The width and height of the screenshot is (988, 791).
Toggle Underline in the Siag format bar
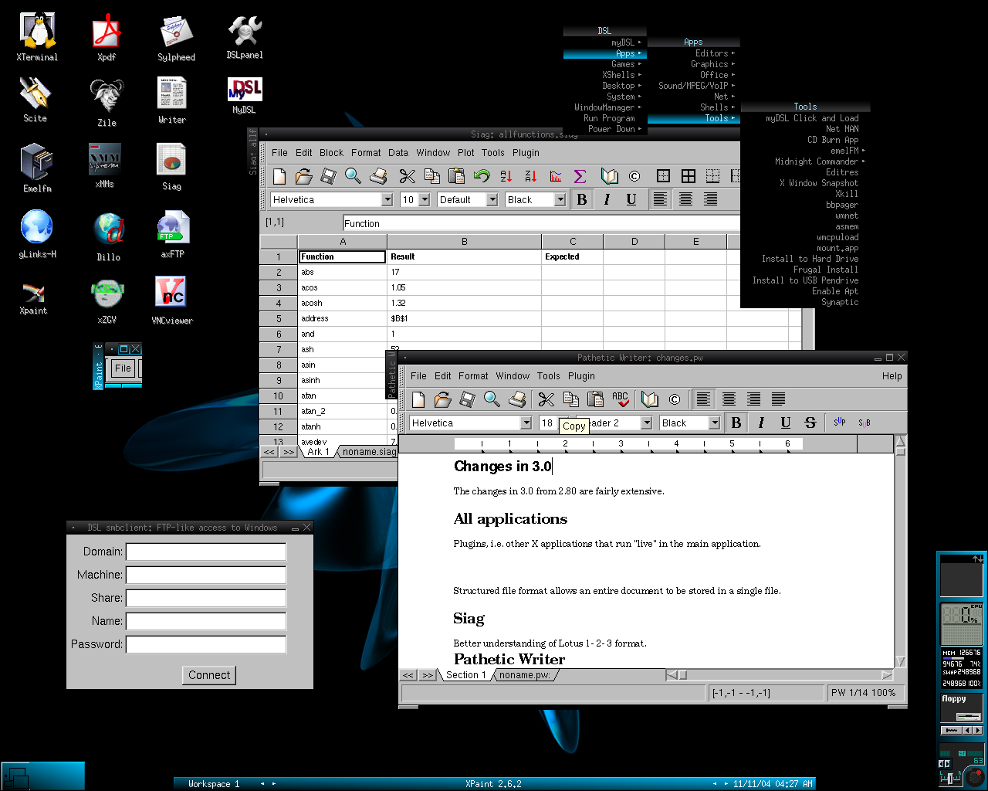(631, 199)
